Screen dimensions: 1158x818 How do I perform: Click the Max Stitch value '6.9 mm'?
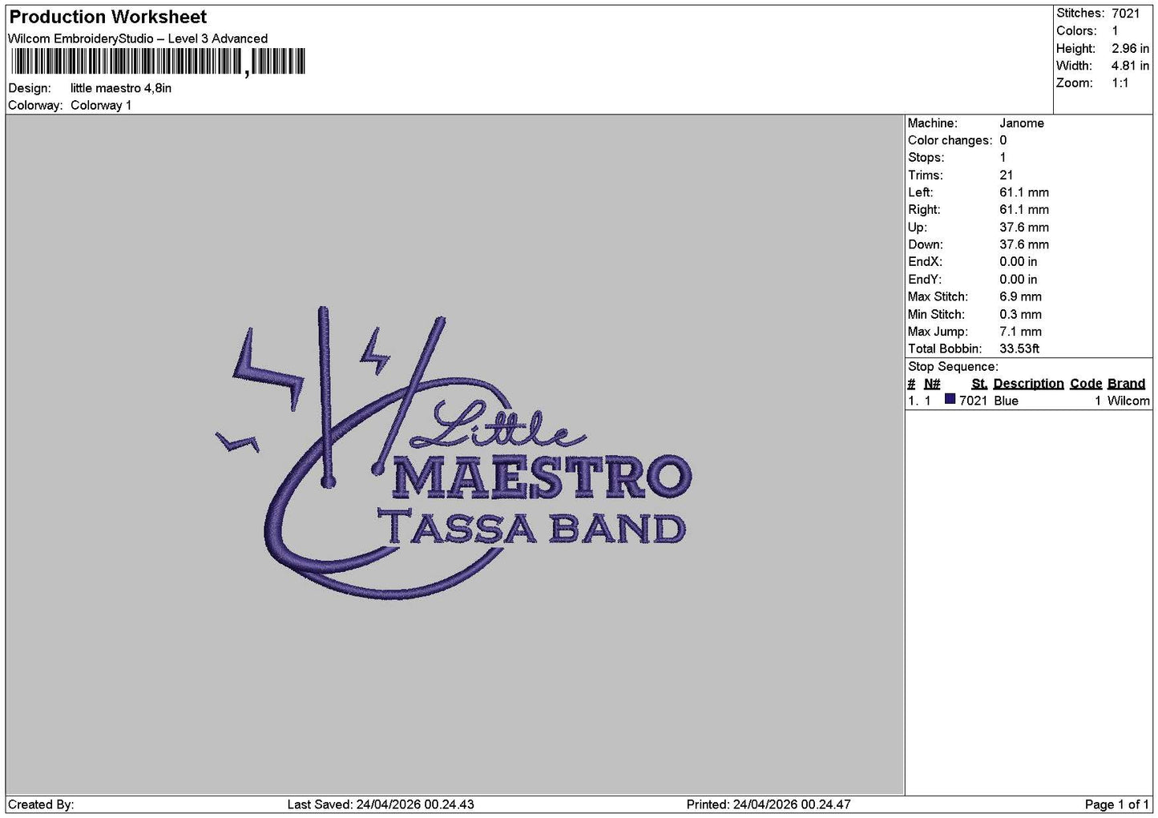[x=1021, y=297]
